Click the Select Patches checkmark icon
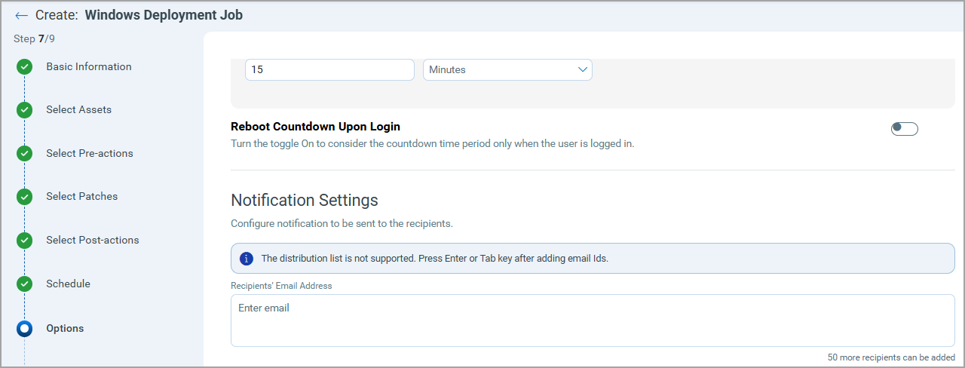Image resolution: width=965 pixels, height=368 pixels. [25, 197]
